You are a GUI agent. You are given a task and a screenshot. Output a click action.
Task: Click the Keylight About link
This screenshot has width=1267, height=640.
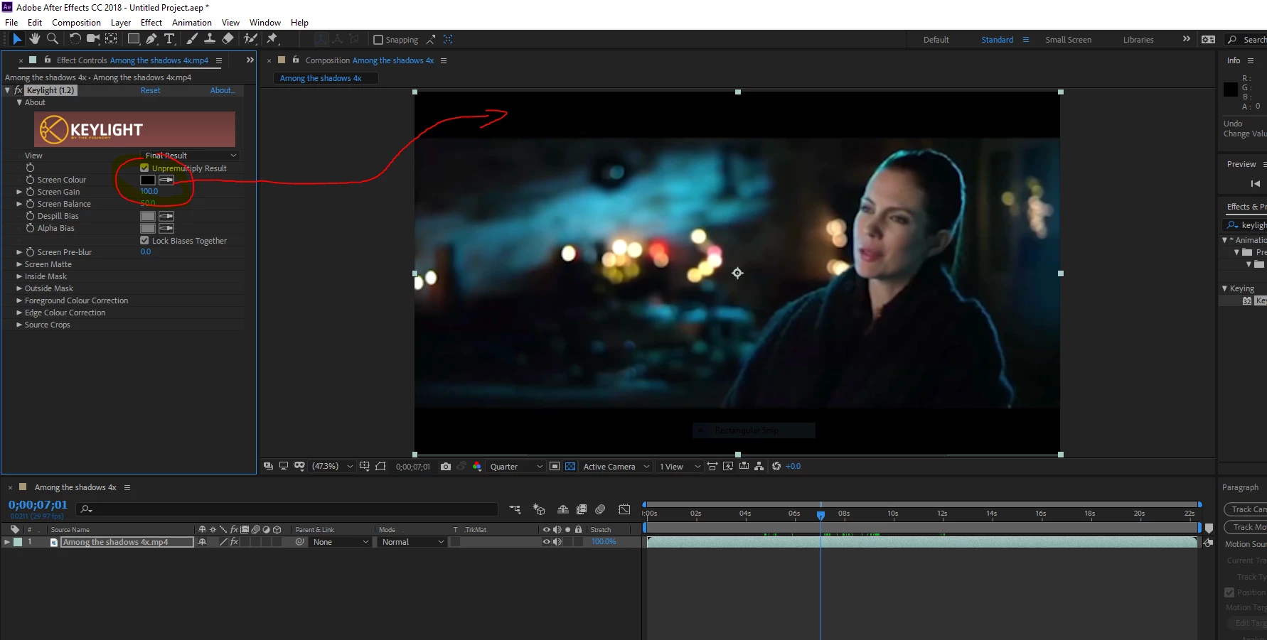pyautogui.click(x=222, y=90)
